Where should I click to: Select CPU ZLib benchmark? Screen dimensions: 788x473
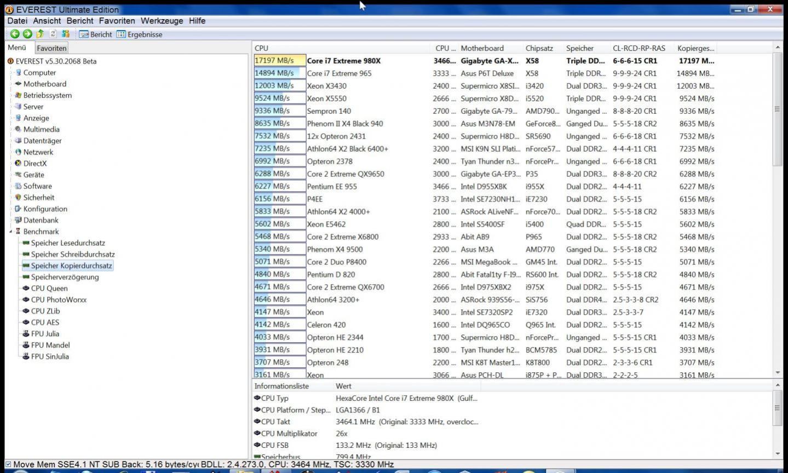(45, 311)
